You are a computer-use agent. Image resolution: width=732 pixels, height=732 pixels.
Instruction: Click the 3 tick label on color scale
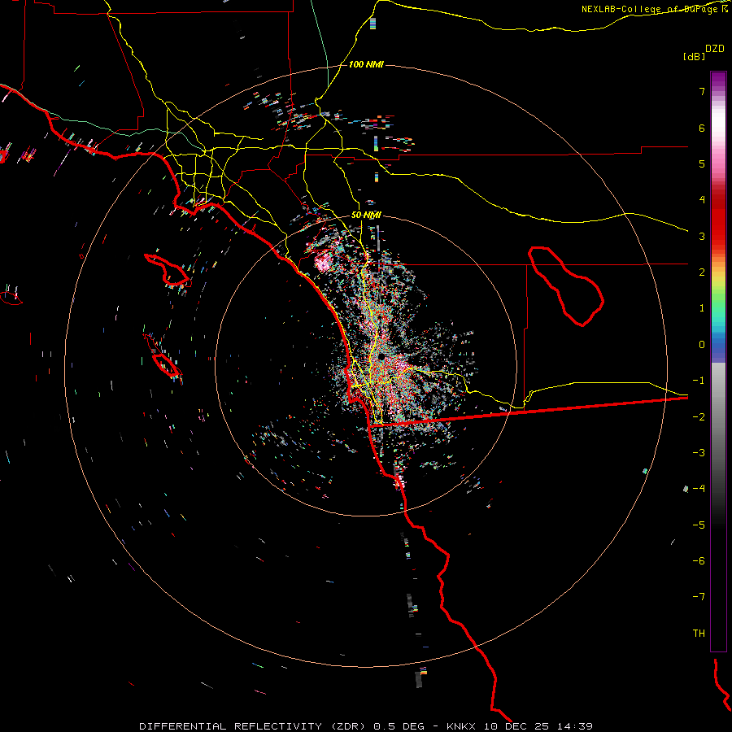[702, 236]
